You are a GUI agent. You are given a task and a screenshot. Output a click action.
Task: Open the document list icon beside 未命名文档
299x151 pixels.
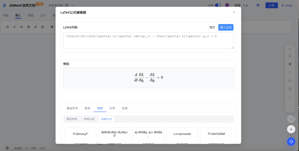(x=67, y=5)
